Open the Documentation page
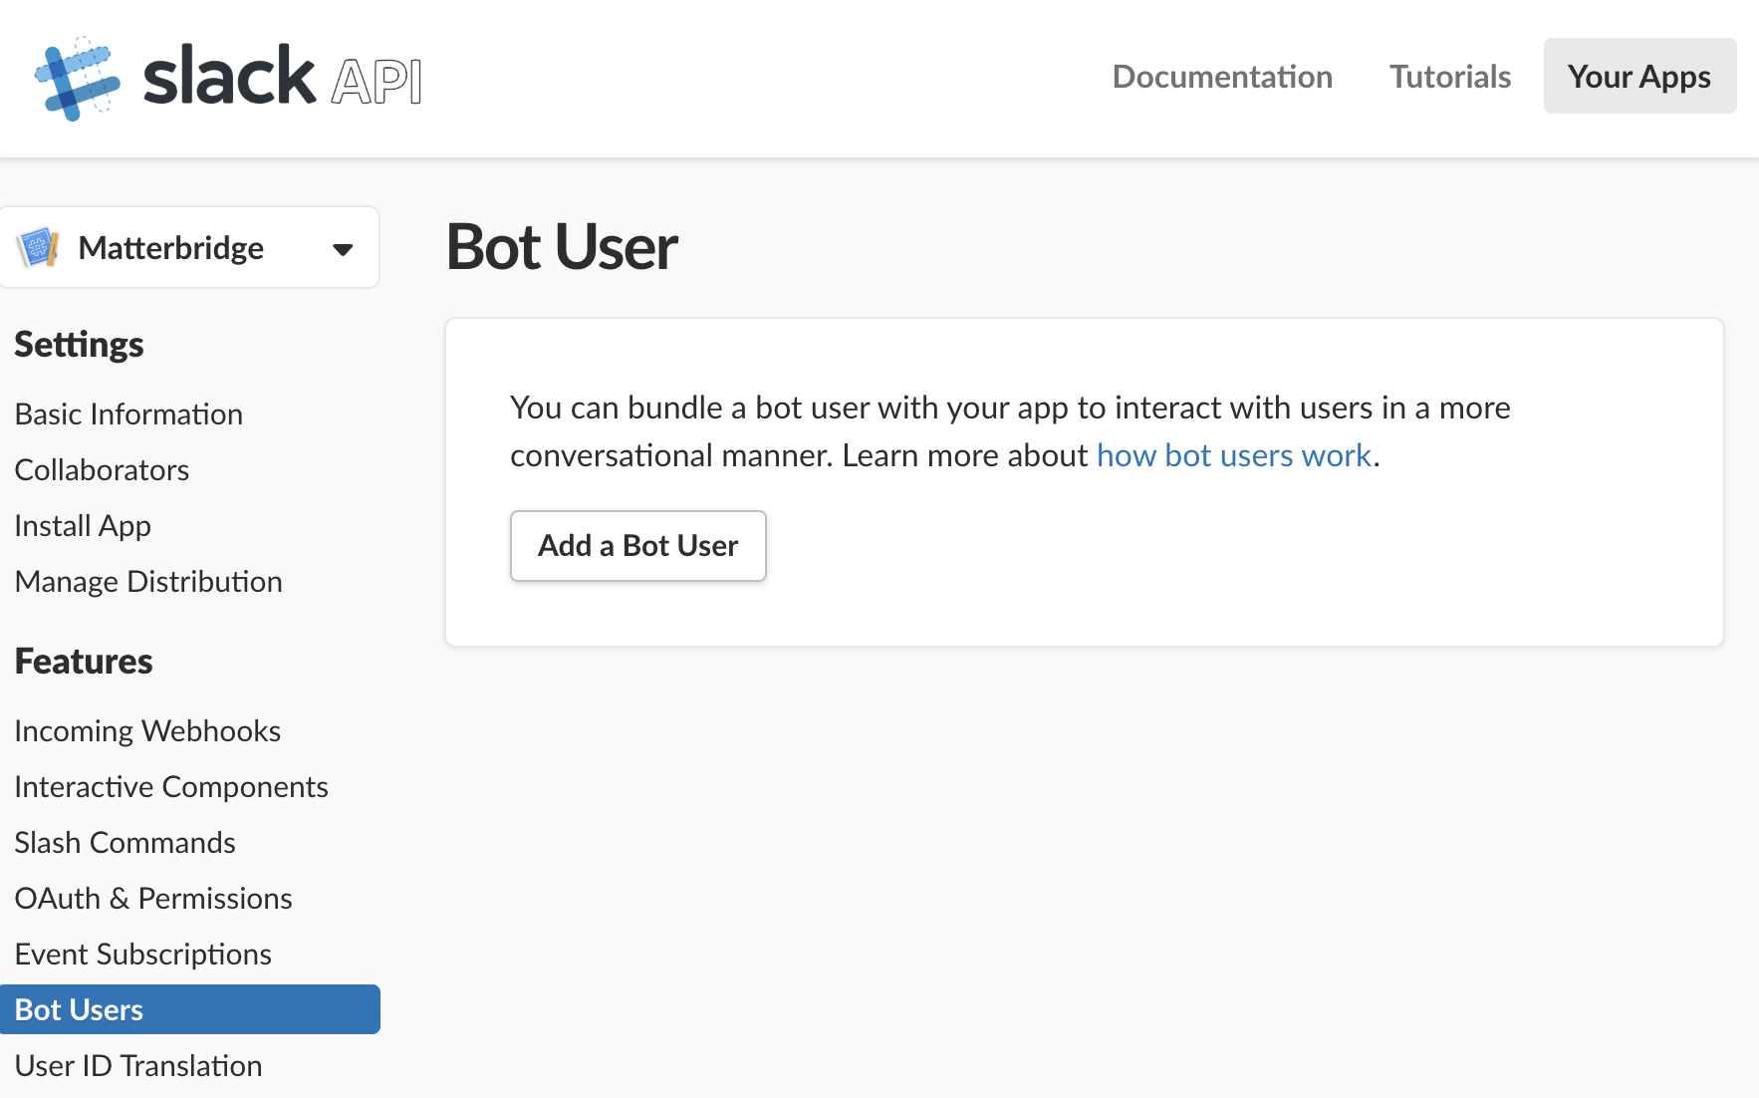The height and width of the screenshot is (1098, 1759). coord(1221,77)
